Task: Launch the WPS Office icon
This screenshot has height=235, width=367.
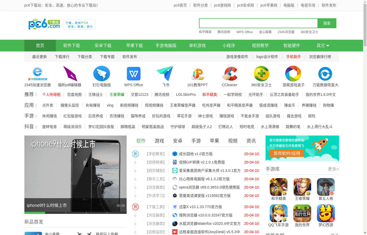Action: coord(134,74)
